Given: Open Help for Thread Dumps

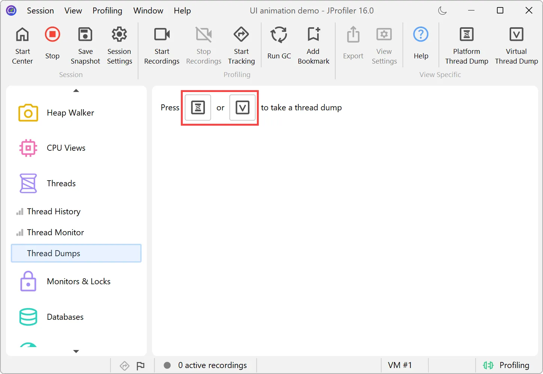Looking at the screenshot, I should (x=421, y=45).
